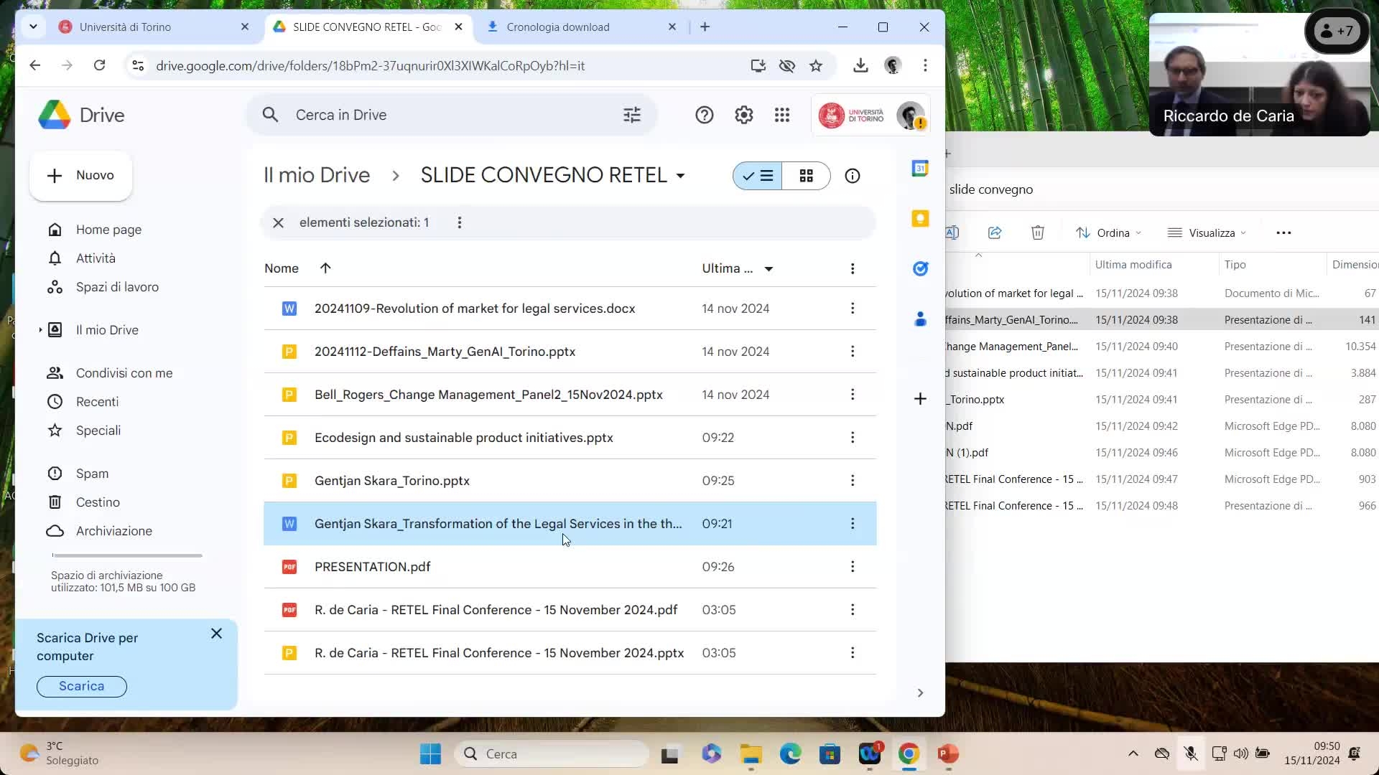Open Google Keep side panel
1379x775 pixels.
(920, 219)
